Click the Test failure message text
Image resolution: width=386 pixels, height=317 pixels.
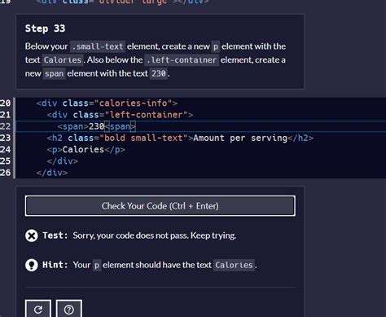pos(155,236)
